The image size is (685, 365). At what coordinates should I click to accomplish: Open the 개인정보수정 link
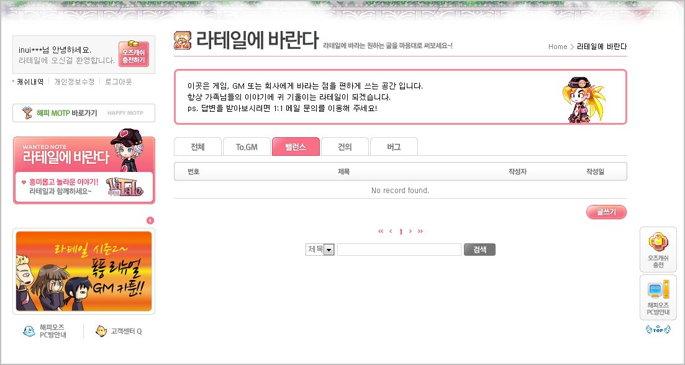coord(74,81)
